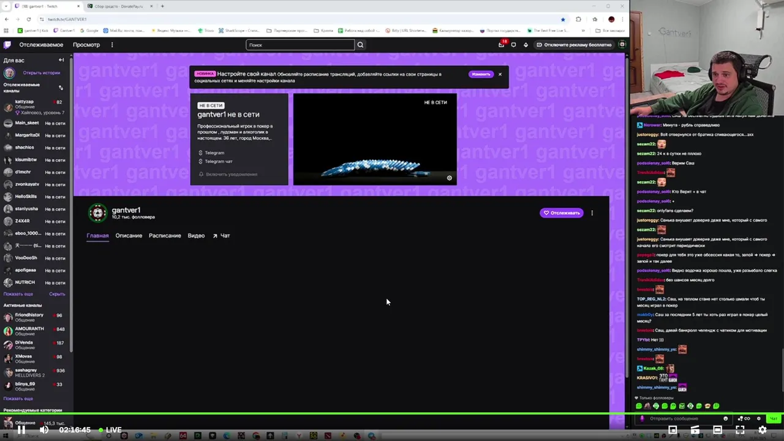The image size is (784, 441).
Task: Click the gantver1 channel avatar
Action: [x=97, y=213]
